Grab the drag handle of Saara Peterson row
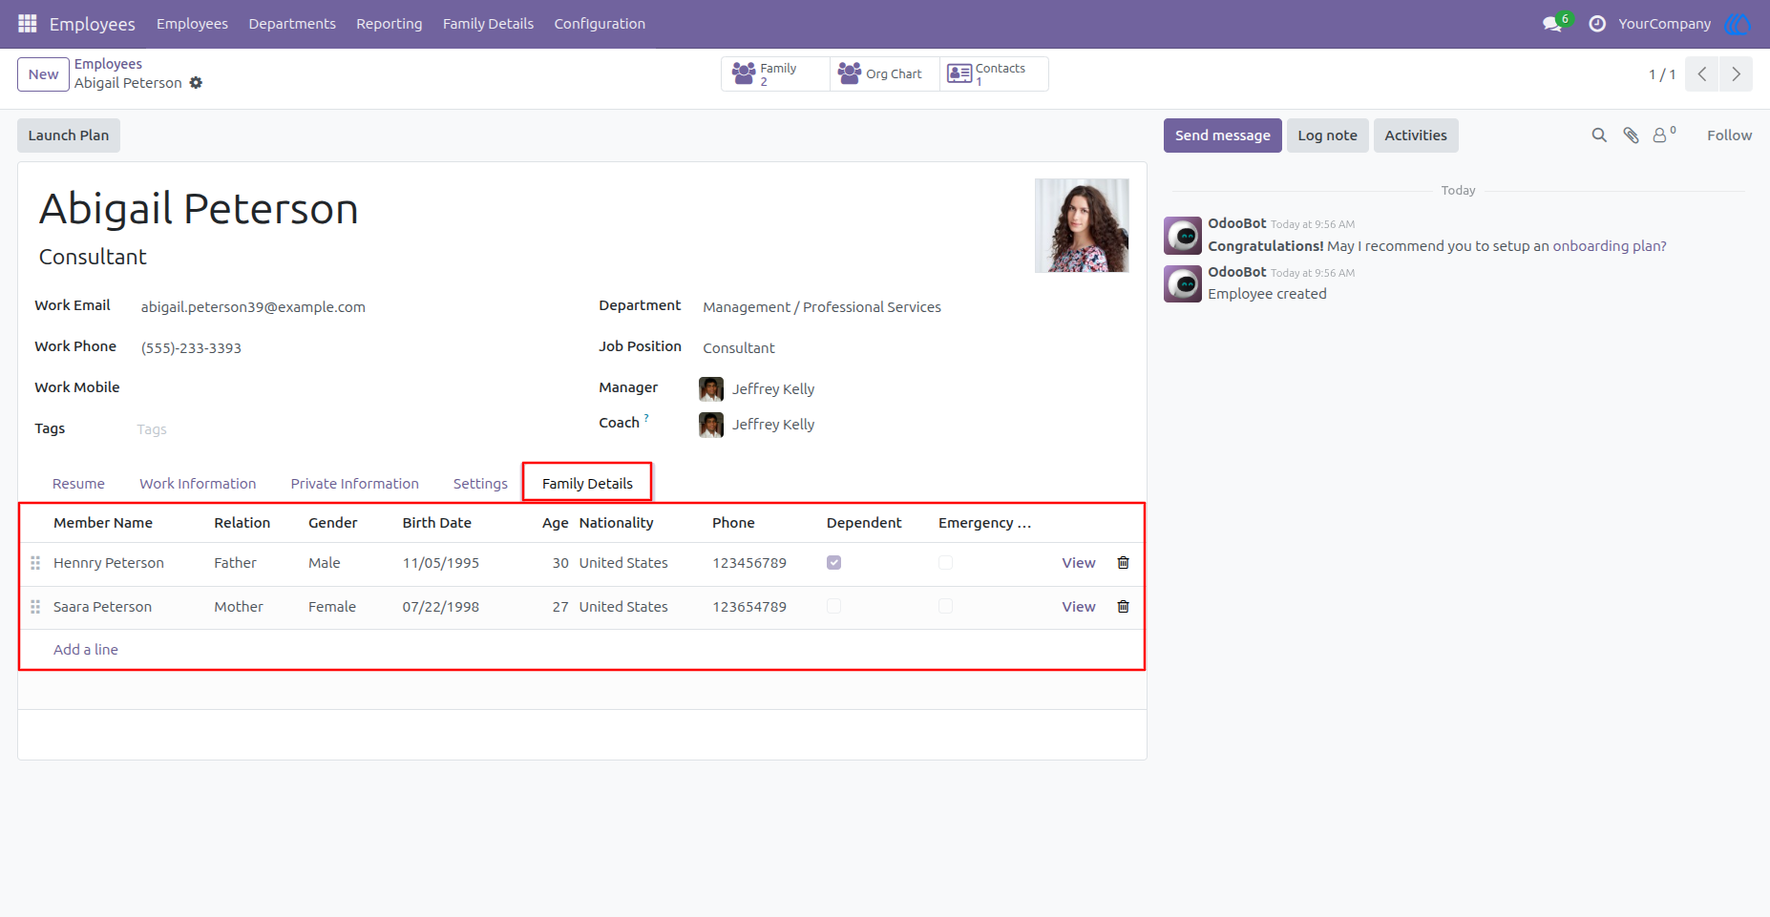This screenshot has height=917, width=1770. (35, 607)
